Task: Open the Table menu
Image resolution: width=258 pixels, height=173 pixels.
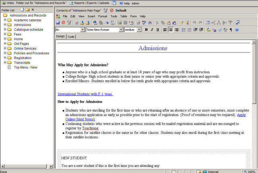Action: point(124,16)
